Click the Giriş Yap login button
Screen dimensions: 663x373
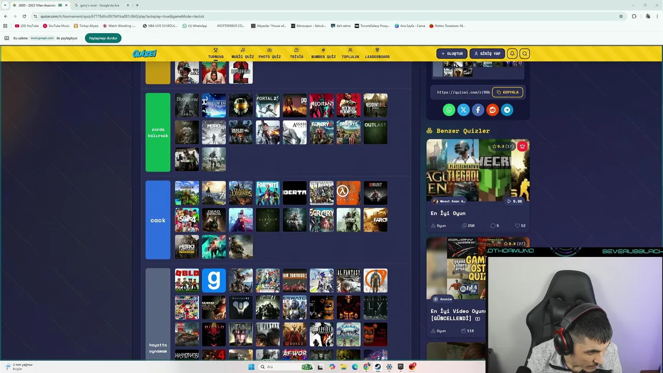(487, 53)
